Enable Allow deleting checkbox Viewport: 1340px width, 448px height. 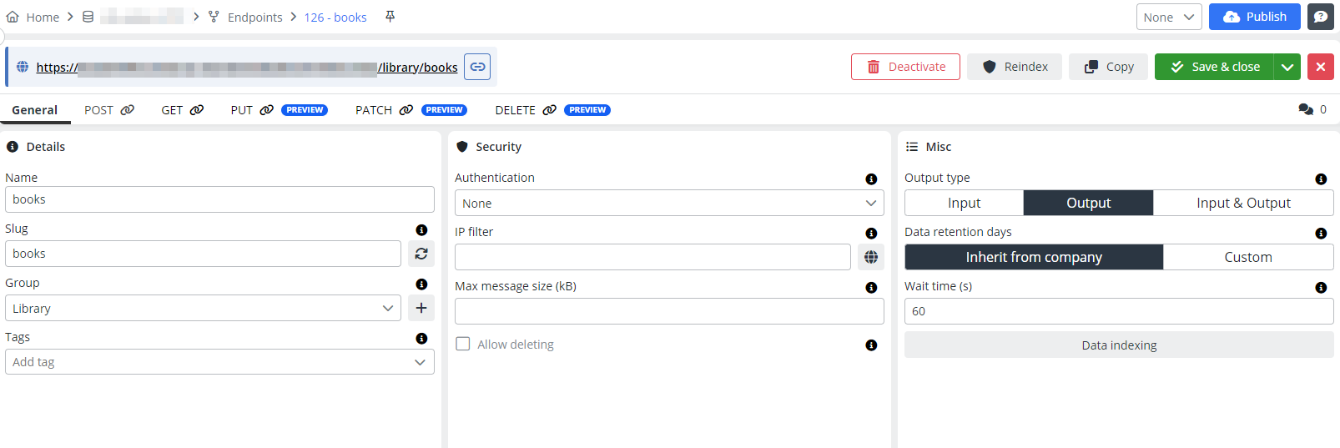click(x=463, y=344)
